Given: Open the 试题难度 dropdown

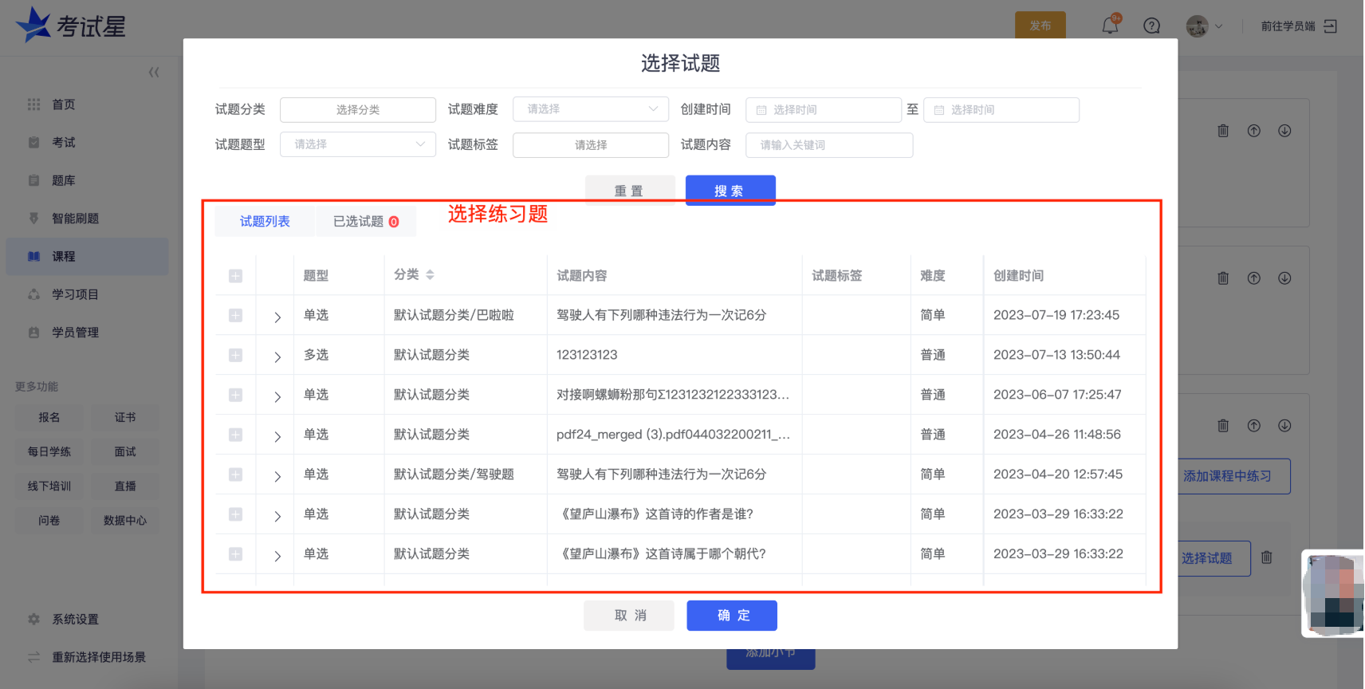Looking at the screenshot, I should (590, 109).
